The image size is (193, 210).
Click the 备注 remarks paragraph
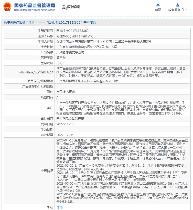(x=121, y=108)
